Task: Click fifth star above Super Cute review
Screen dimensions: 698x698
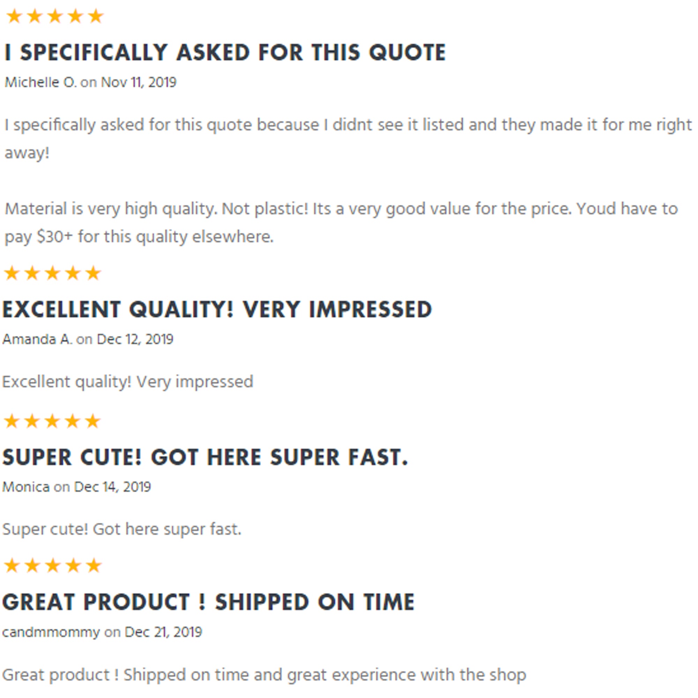Action: [x=93, y=421]
